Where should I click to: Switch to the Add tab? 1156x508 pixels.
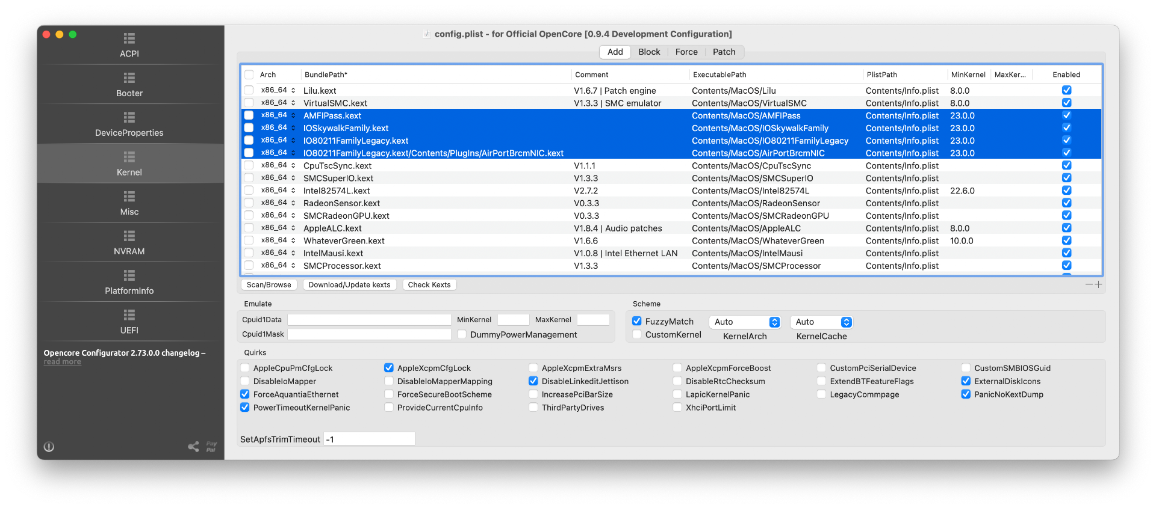coord(615,52)
